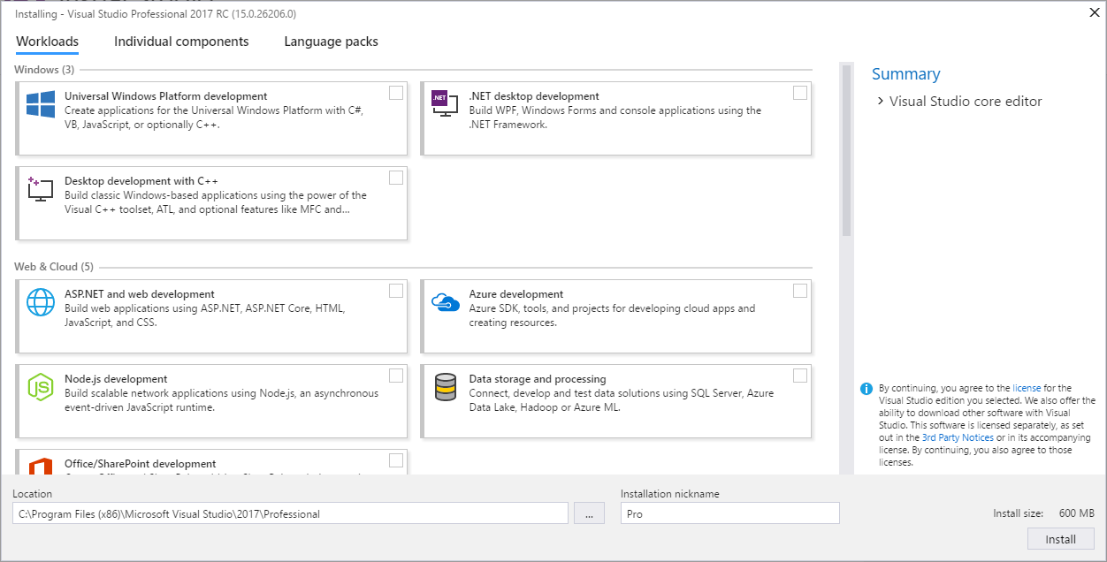Check Node.js development workload

coord(396,376)
